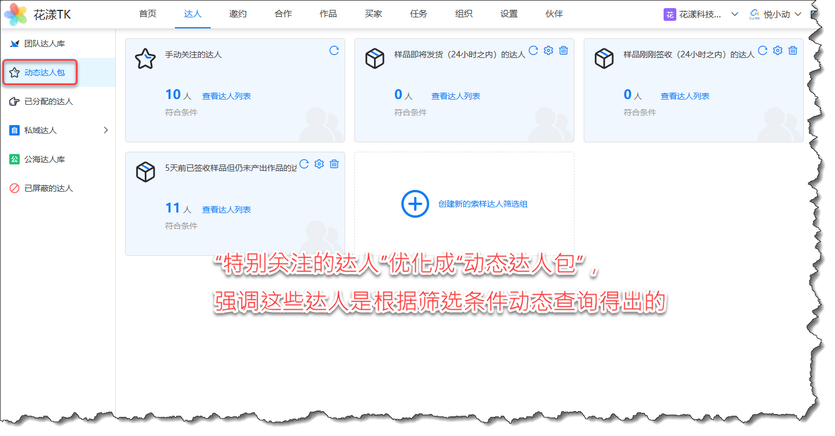Select 团队达人库 in sidebar
Viewport: 835px width, 436px height.
(x=49, y=43)
